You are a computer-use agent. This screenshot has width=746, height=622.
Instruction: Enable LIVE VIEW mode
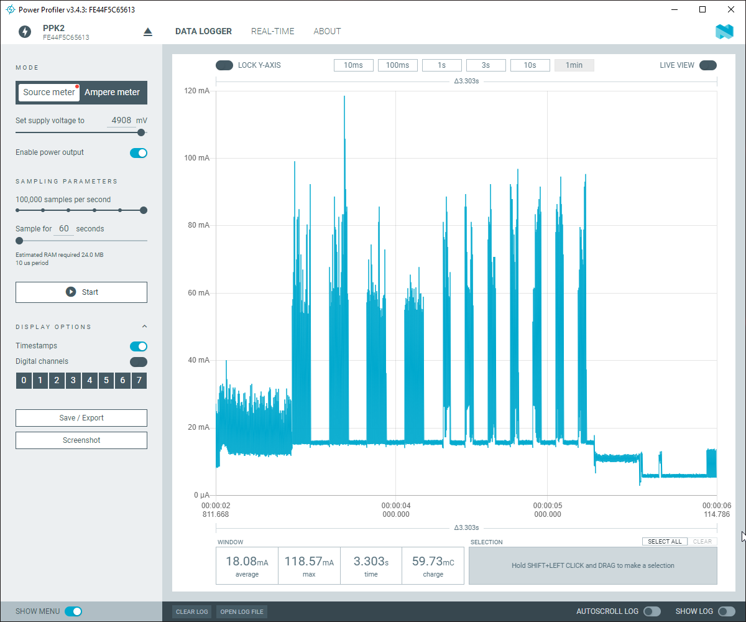708,65
